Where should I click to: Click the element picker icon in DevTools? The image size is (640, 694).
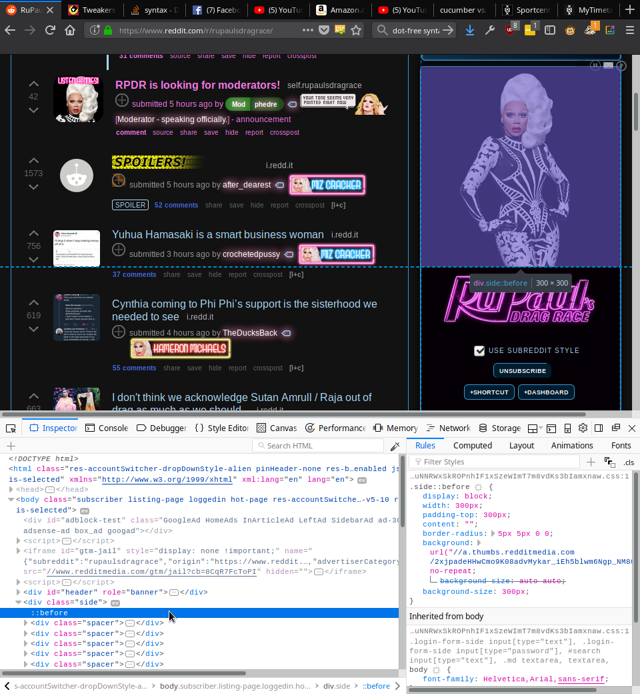11,428
